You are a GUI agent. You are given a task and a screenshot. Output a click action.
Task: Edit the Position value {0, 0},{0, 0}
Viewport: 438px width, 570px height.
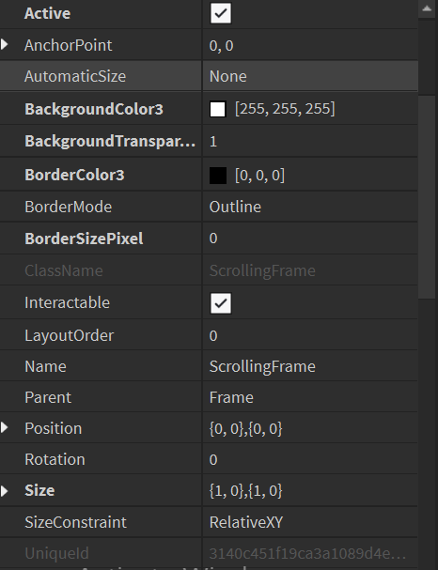[310, 428]
